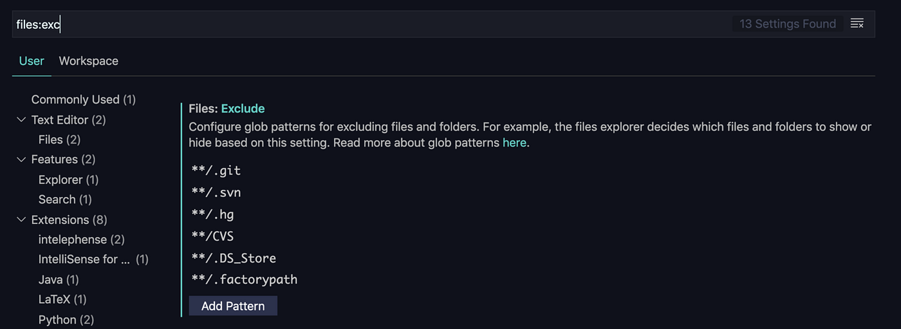Image resolution: width=901 pixels, height=329 pixels.
Task: Select the Python extension settings
Action: 66,320
